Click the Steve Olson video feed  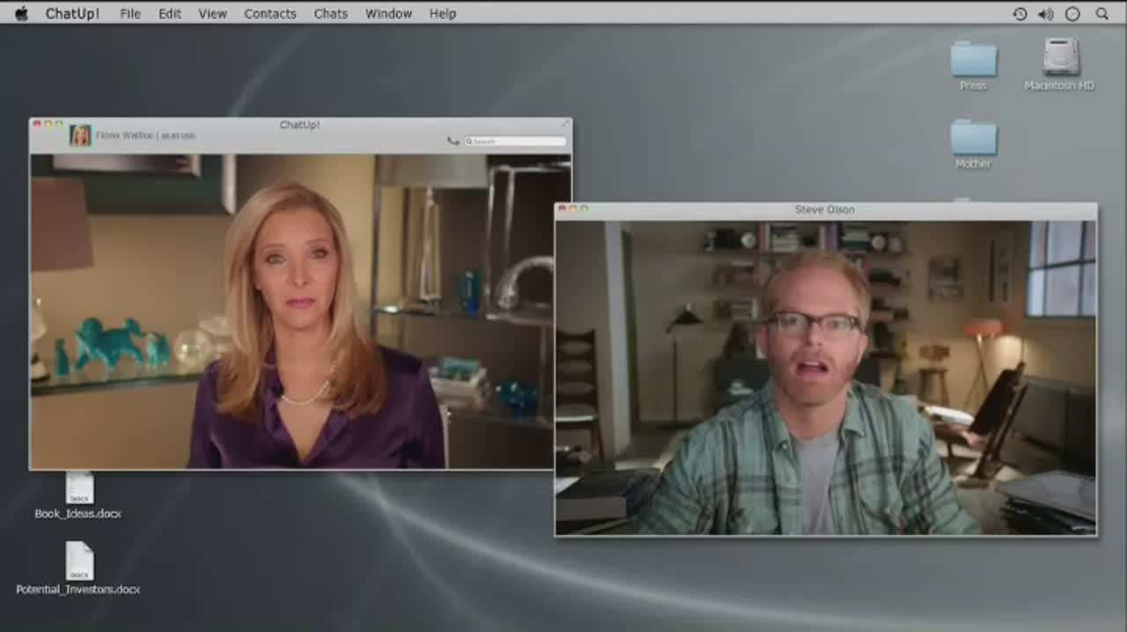[x=825, y=377]
